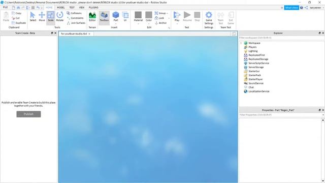Open the Terrain Editor

pyautogui.click(x=92, y=17)
